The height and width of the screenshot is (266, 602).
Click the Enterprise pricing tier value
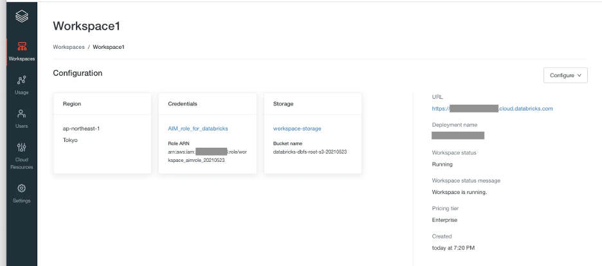444,220
